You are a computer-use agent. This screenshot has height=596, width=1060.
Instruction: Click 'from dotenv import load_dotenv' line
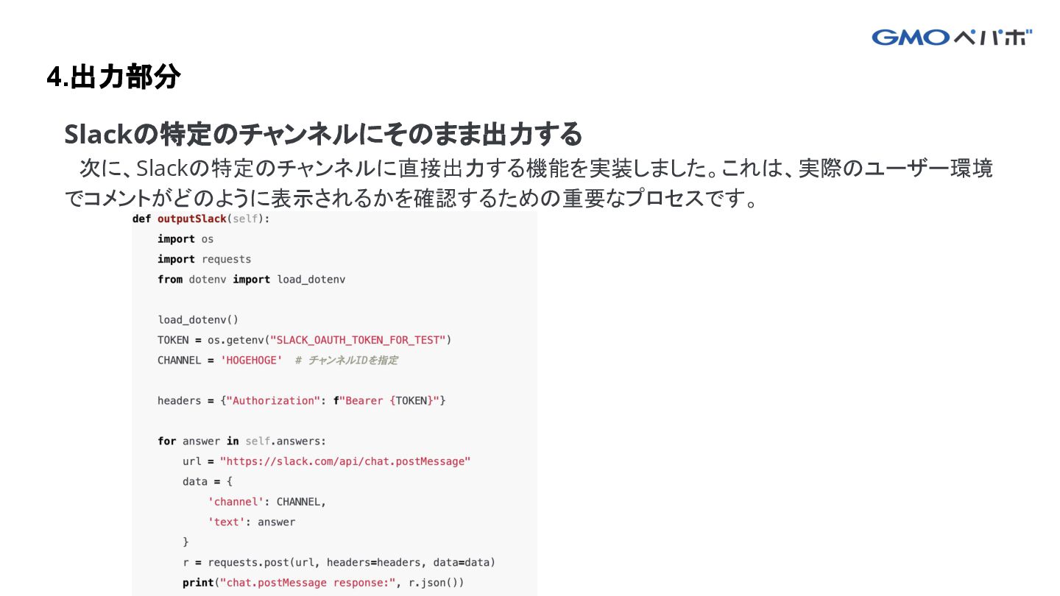point(251,280)
